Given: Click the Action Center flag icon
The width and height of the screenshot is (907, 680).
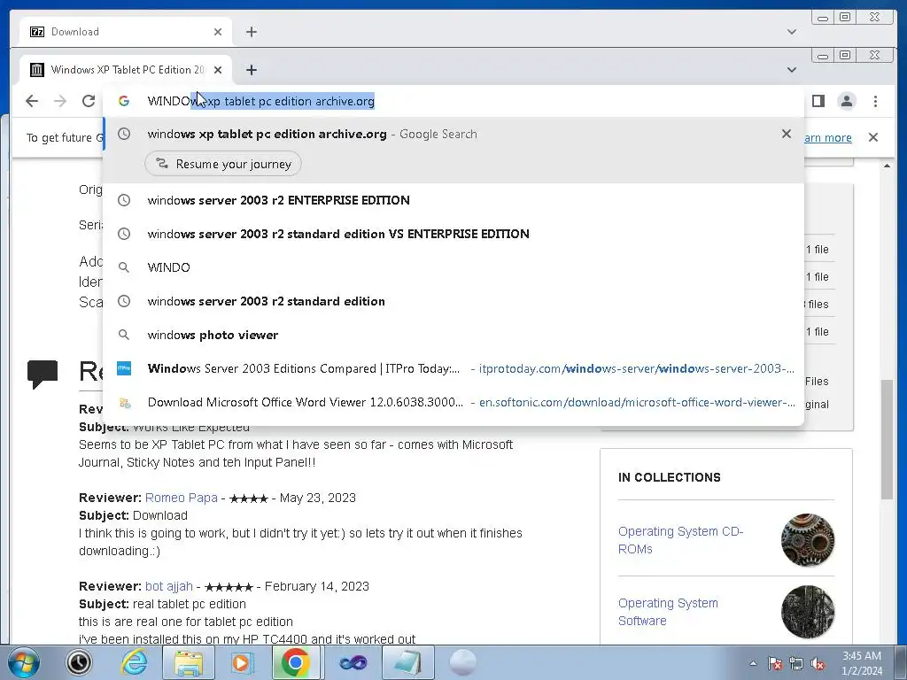Looking at the screenshot, I should point(775,663).
